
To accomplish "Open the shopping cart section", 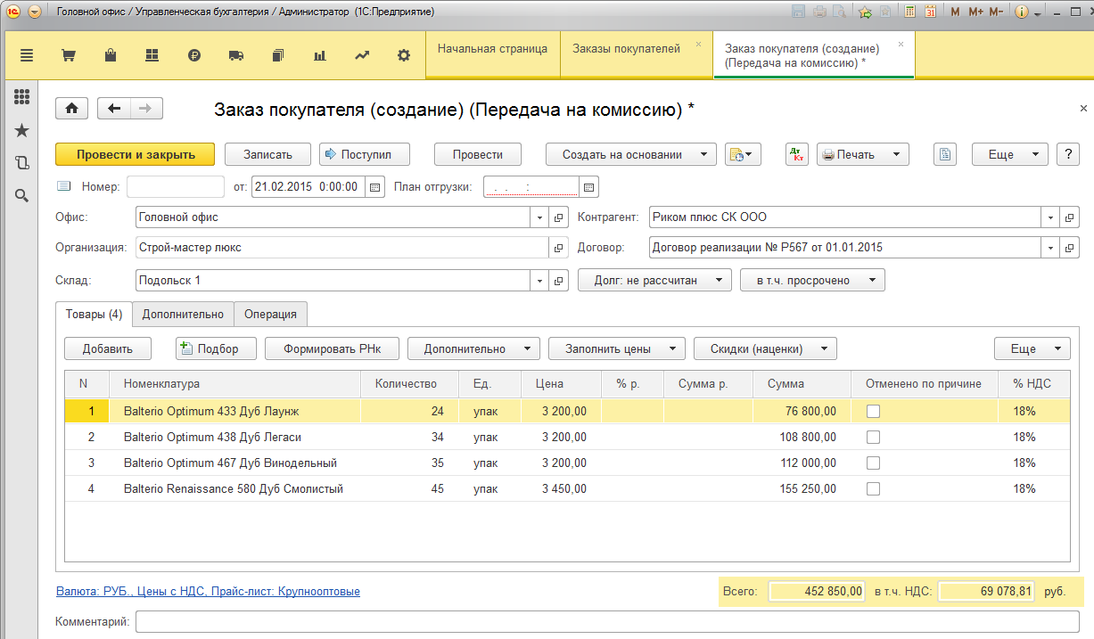I will (x=68, y=55).
